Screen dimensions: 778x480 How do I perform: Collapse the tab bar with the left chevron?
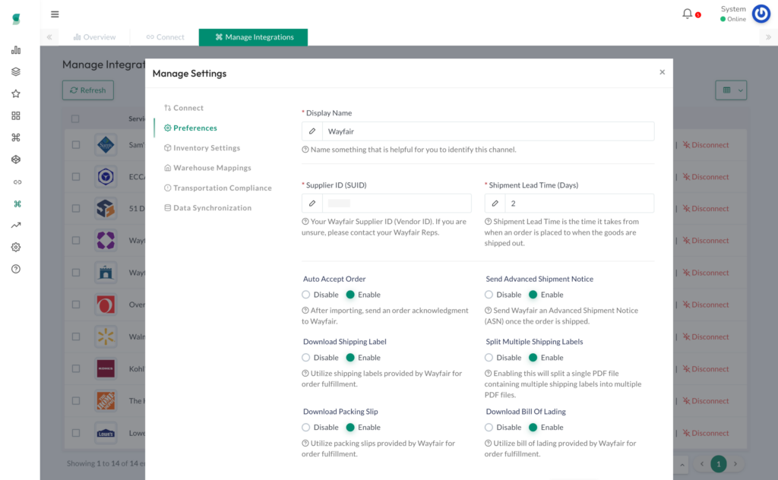pyautogui.click(x=49, y=36)
